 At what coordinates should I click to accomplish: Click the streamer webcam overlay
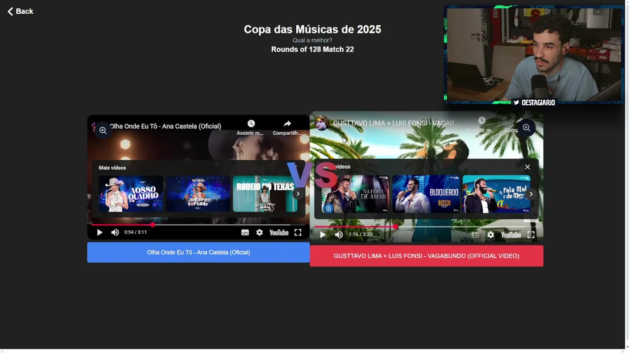coord(534,55)
